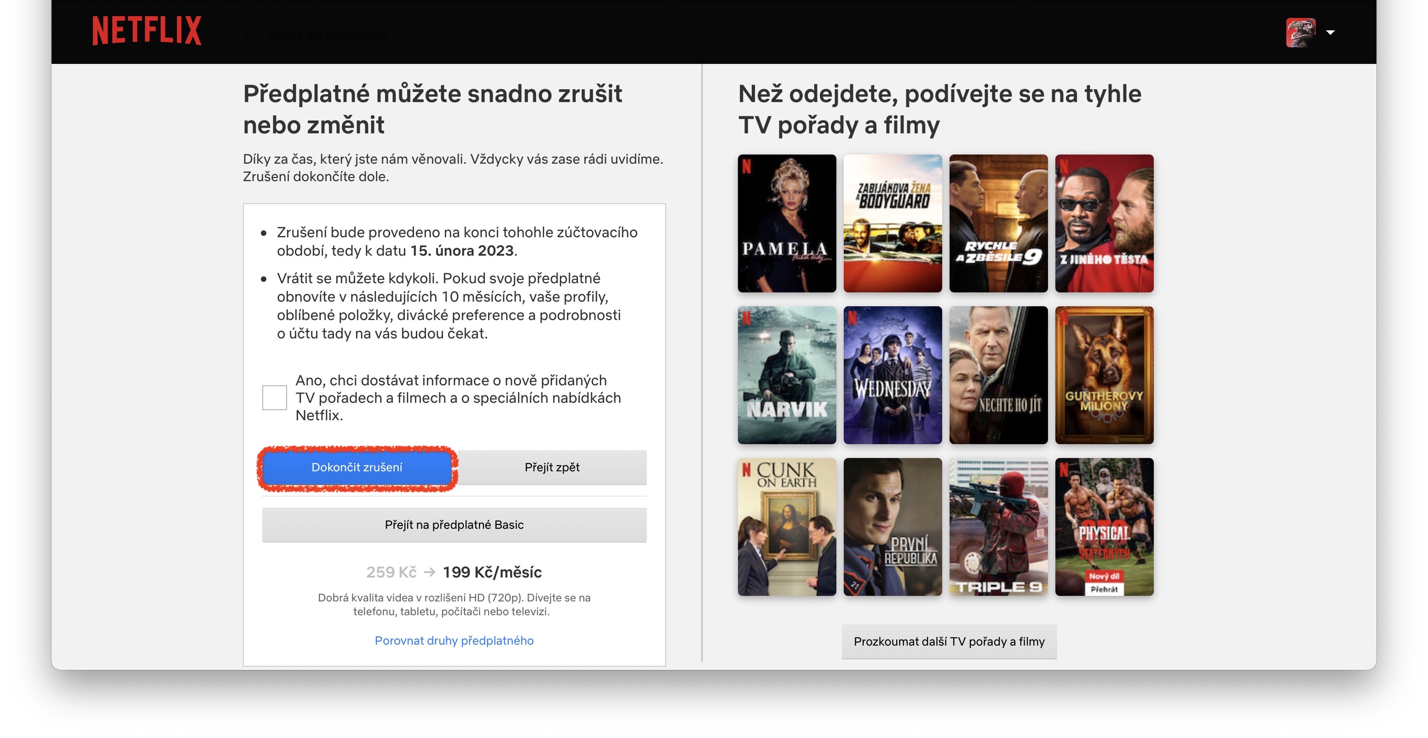The image size is (1428, 738).
Task: Select the Wednesday series poster
Action: click(892, 375)
